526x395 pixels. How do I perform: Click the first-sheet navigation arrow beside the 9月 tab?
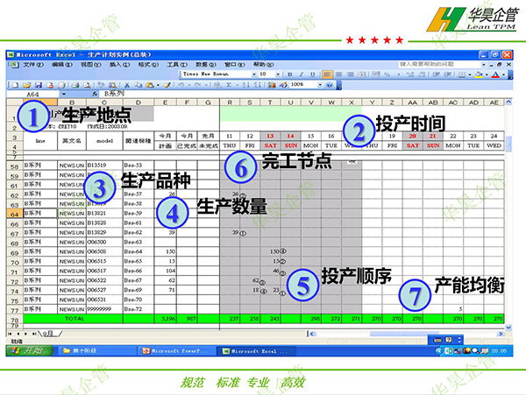[9, 333]
